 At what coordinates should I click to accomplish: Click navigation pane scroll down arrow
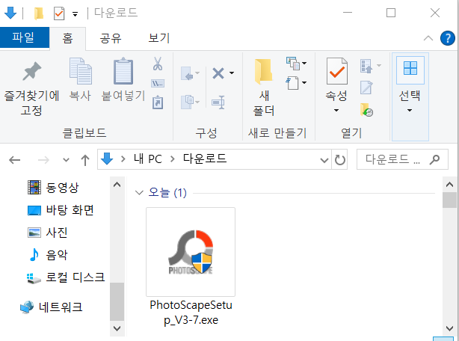pyautogui.click(x=117, y=328)
